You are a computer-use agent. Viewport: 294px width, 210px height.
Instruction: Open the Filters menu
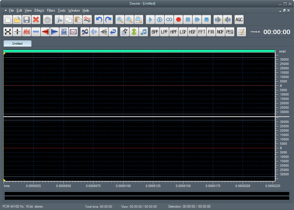[51, 10]
